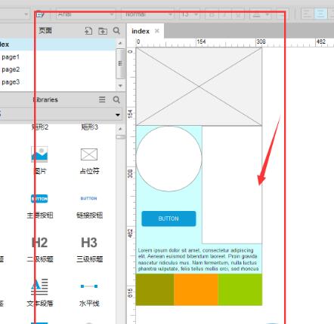Open the Normal font style dropdown

point(148,14)
